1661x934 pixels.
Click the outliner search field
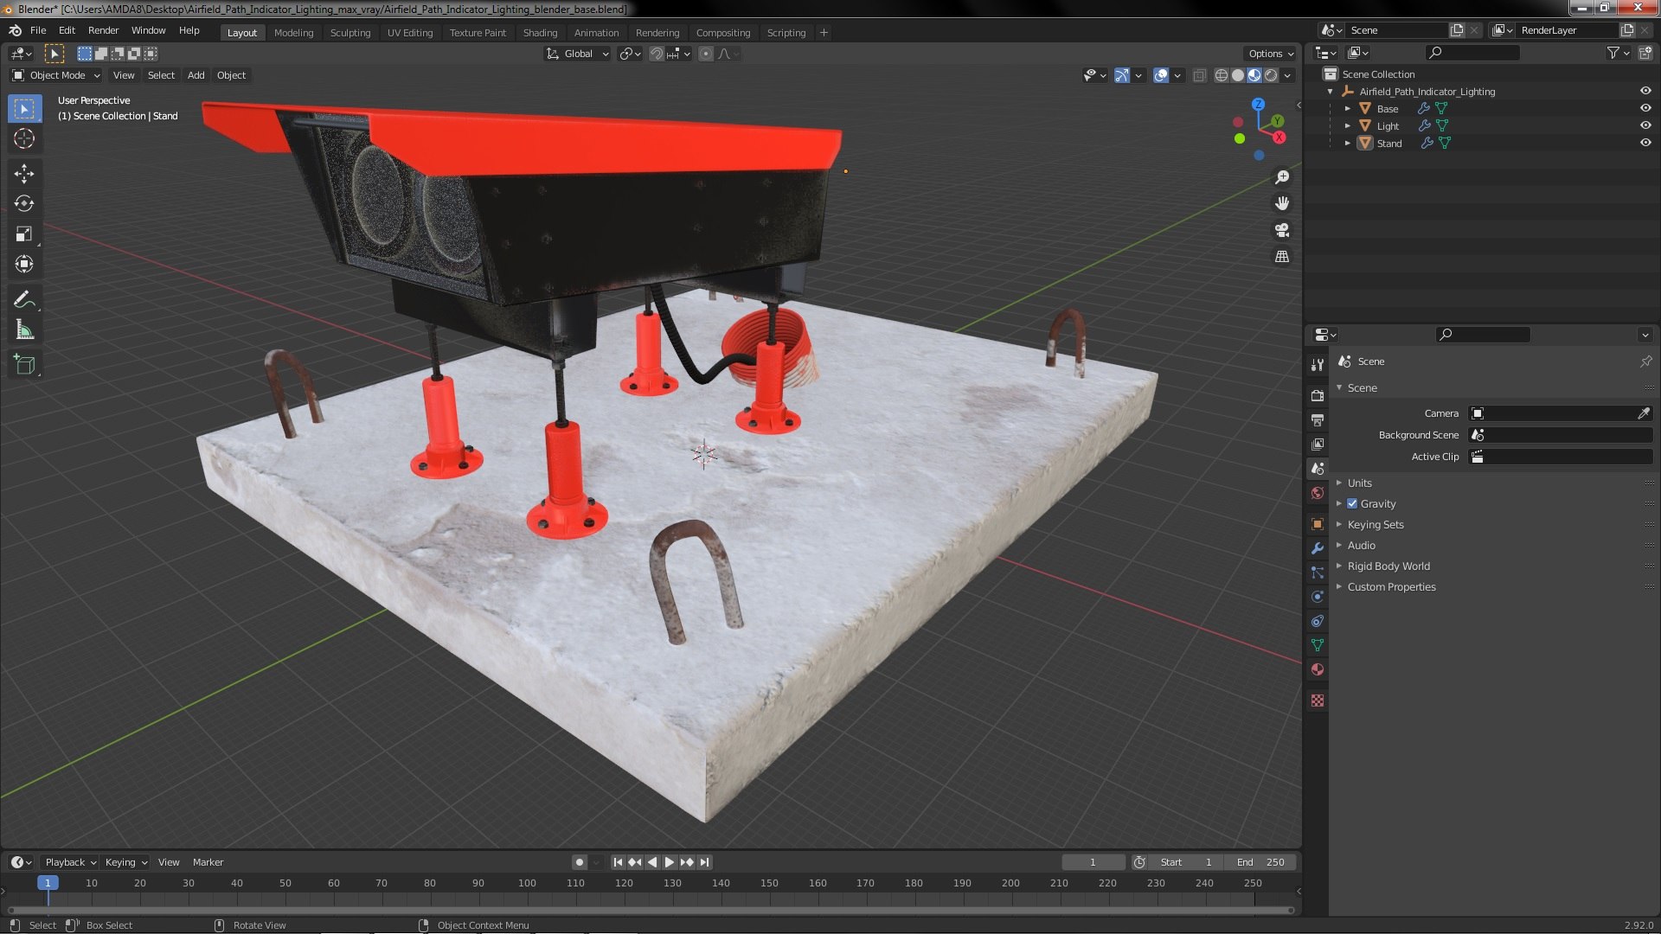(1472, 53)
